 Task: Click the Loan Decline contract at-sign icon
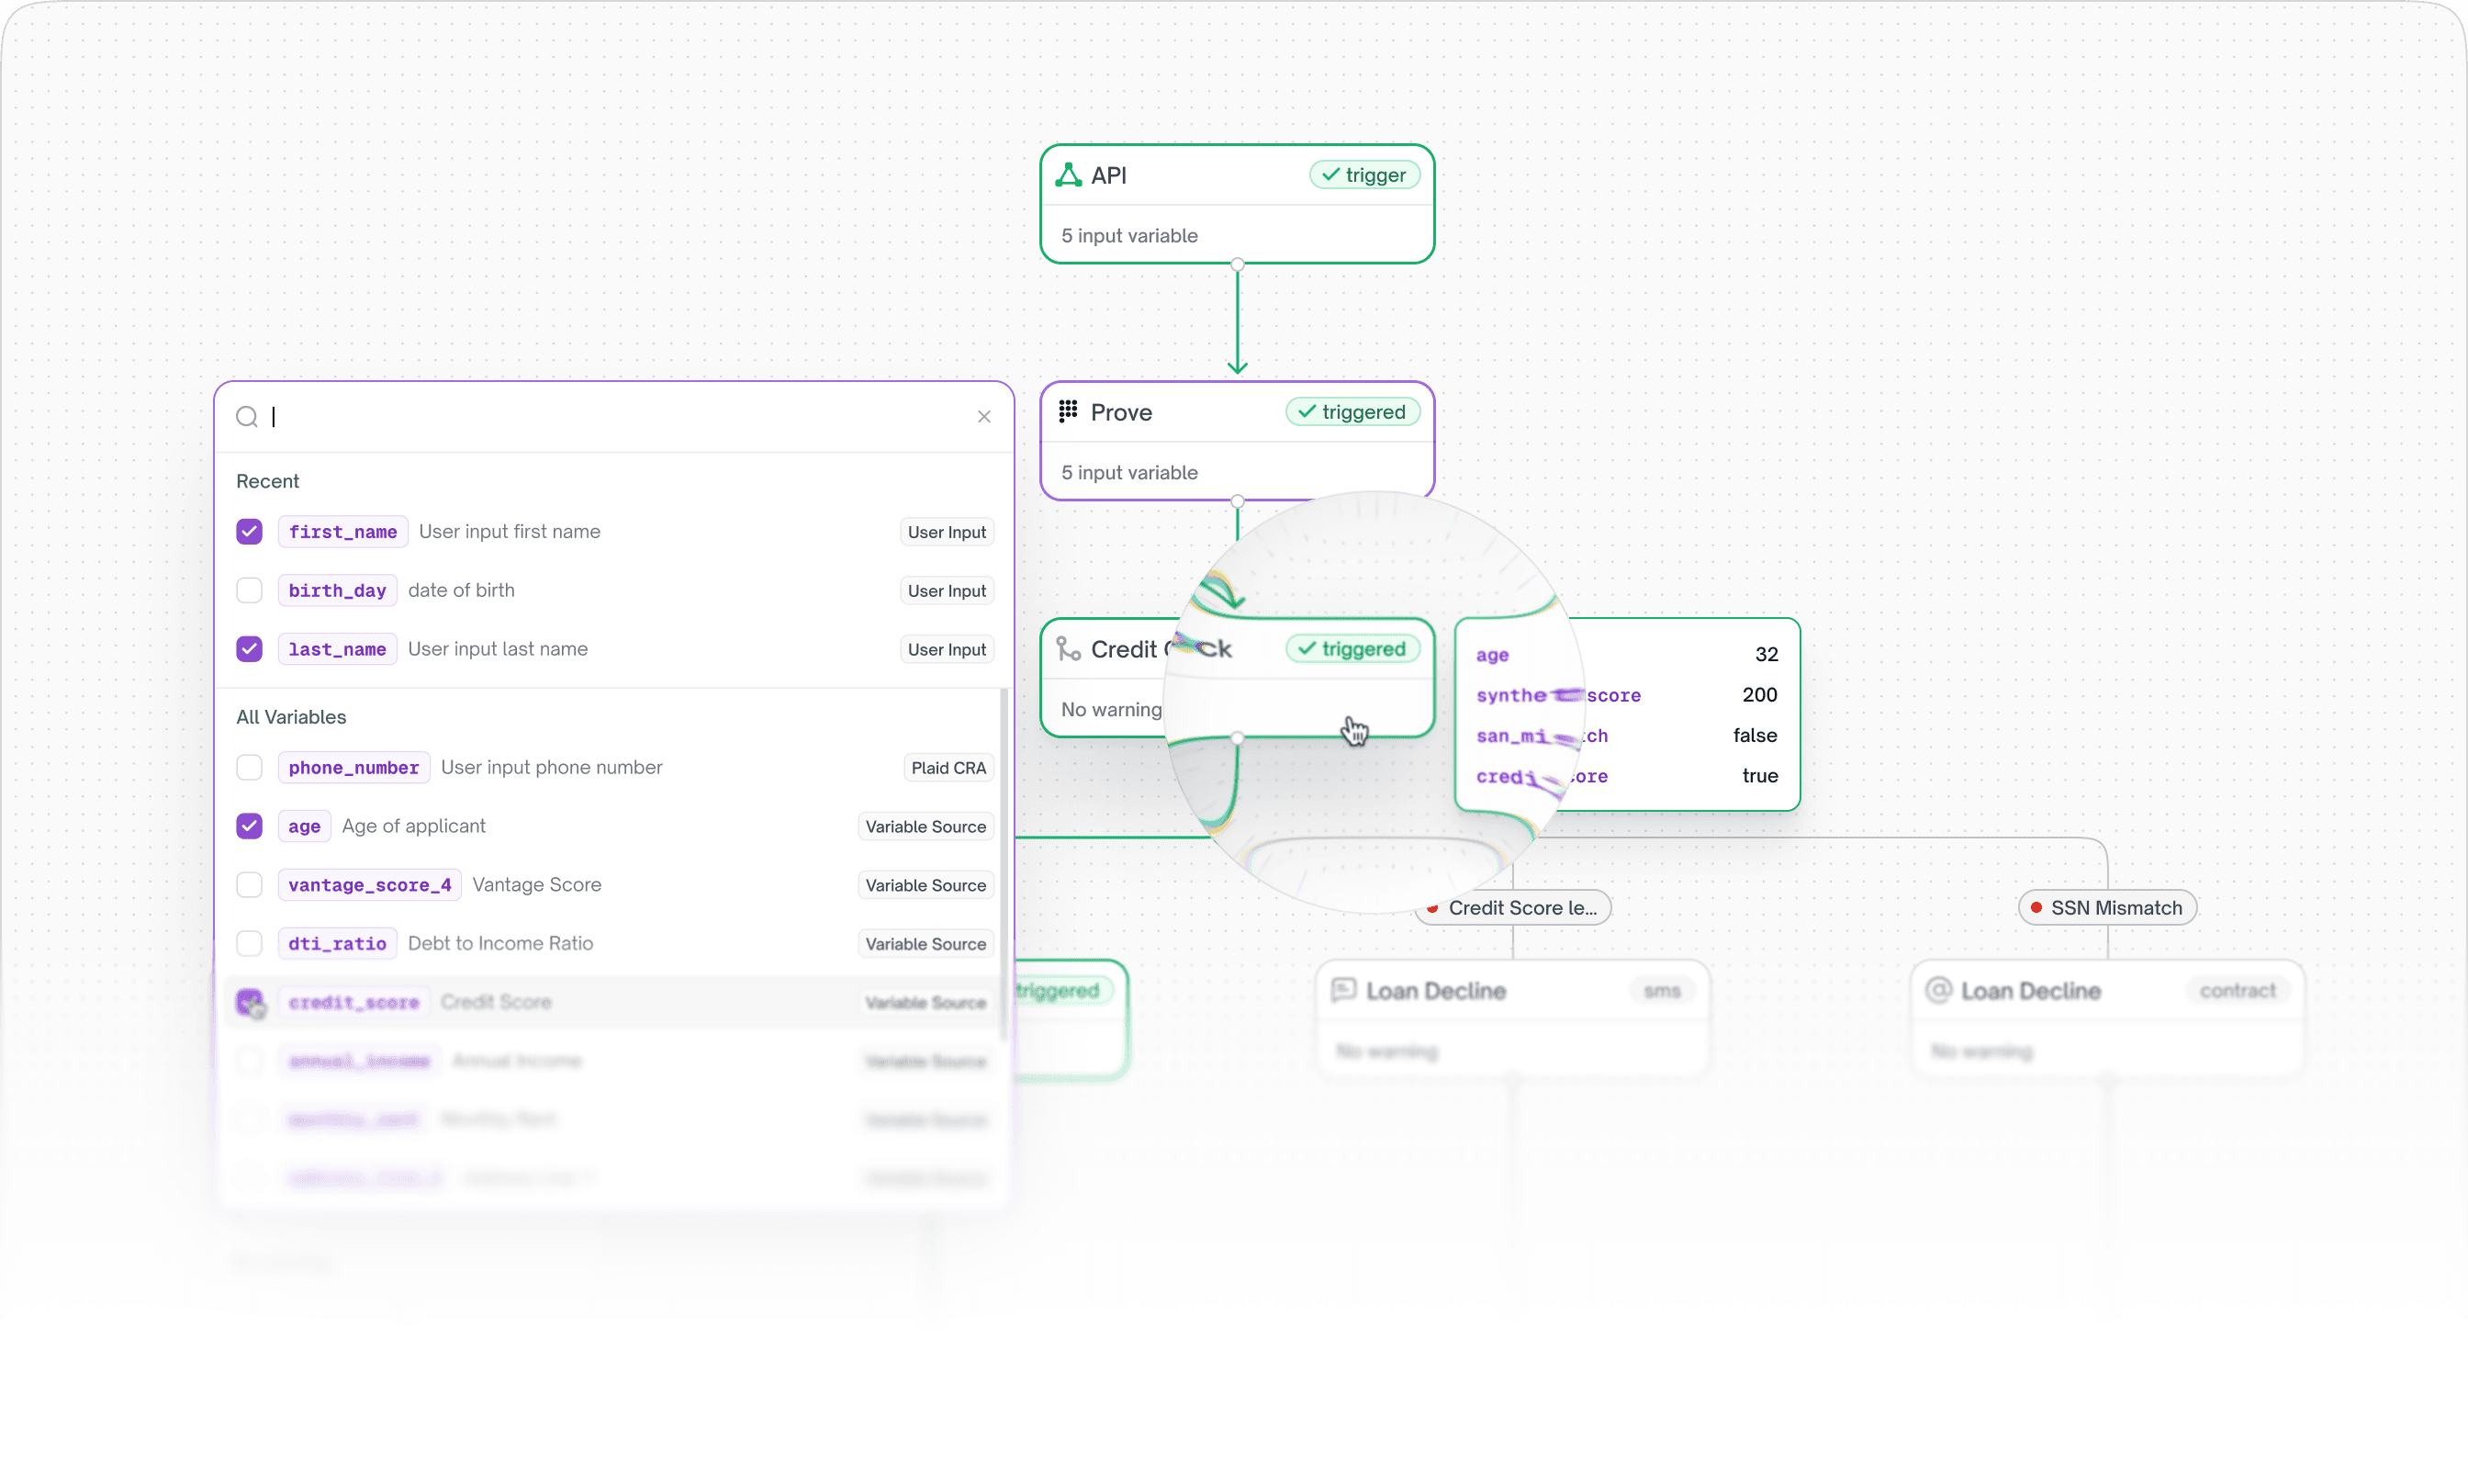1937,990
